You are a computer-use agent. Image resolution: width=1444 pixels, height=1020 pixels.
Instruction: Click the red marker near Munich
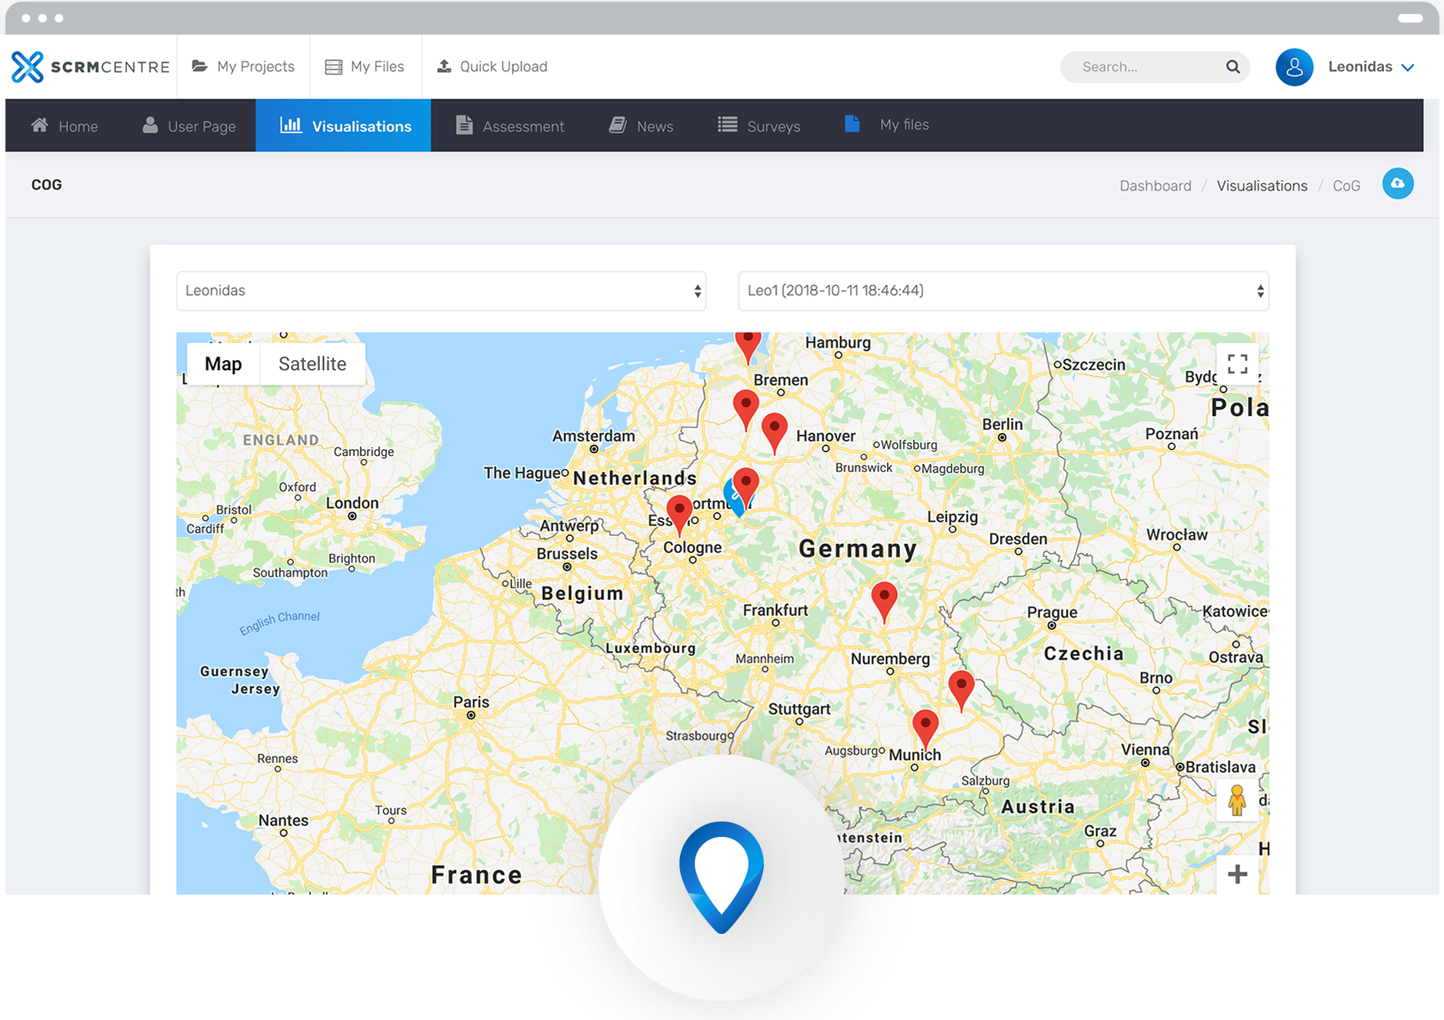coord(925,727)
